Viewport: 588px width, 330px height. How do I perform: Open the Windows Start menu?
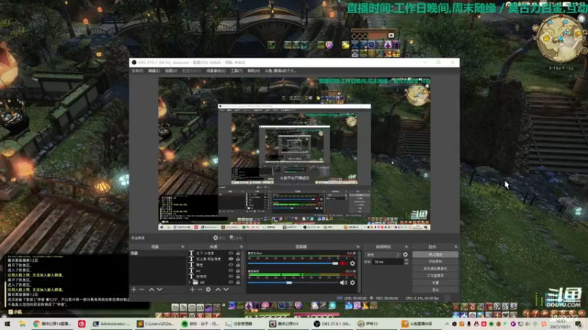click(7, 323)
